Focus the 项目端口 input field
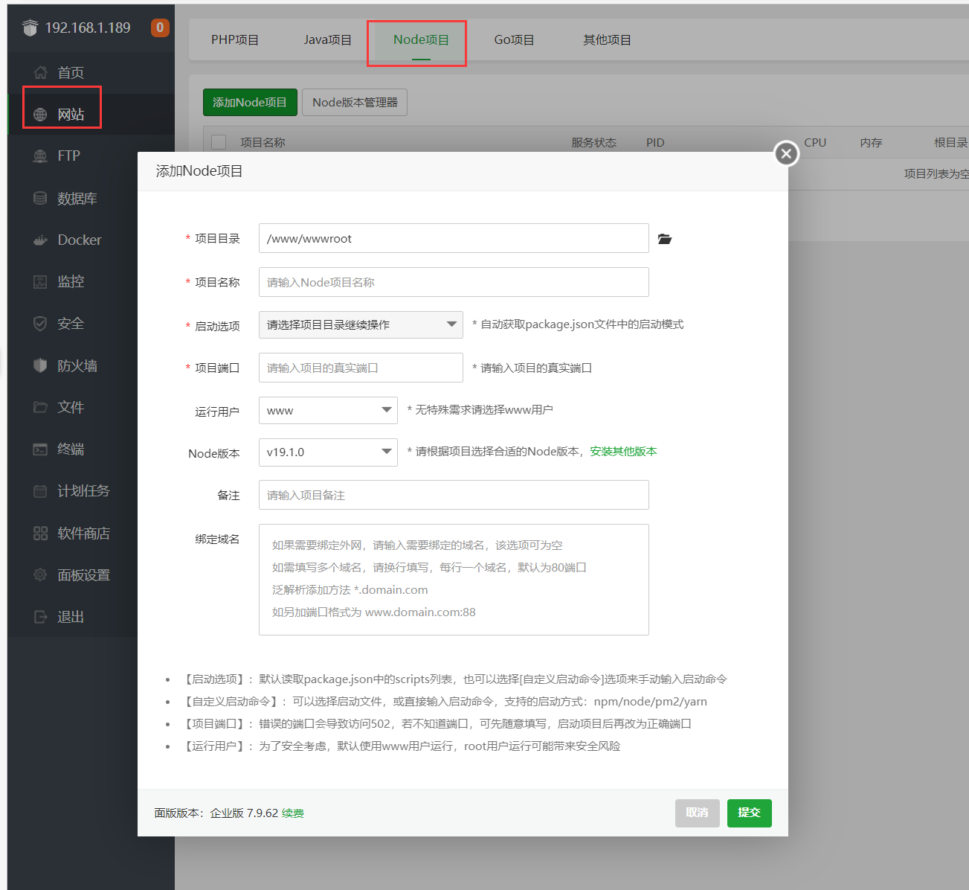The image size is (969, 890). click(x=361, y=368)
